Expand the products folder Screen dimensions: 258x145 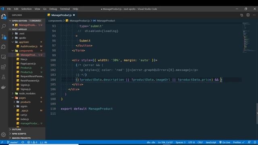25,102
